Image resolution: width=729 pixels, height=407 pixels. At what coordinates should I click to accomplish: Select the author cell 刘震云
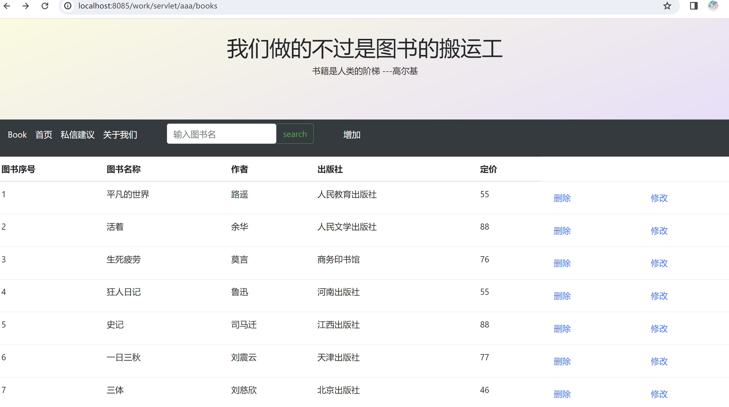click(x=243, y=357)
